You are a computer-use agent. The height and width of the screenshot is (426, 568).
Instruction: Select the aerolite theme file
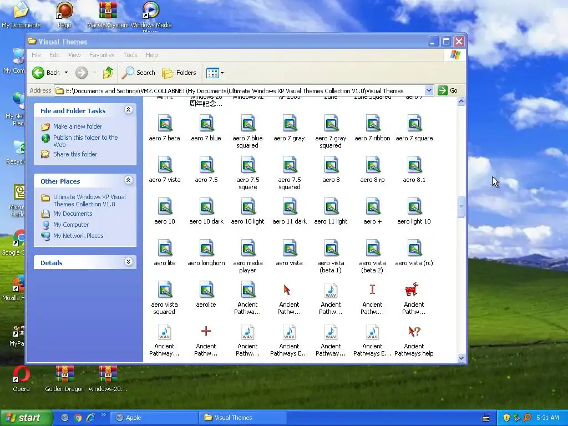(206, 295)
